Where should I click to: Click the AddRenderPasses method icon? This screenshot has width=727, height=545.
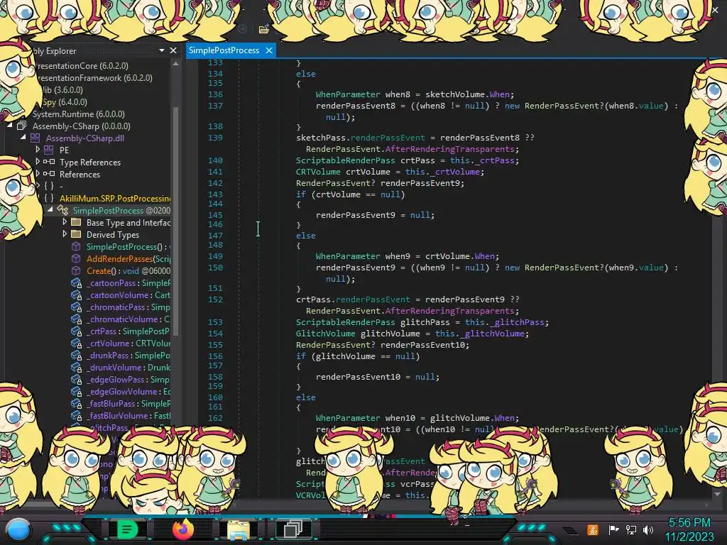(x=76, y=258)
